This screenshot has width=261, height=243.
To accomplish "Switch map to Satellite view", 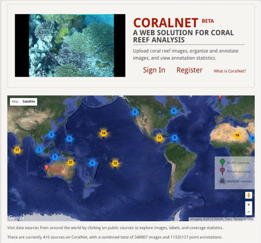I will click(x=29, y=102).
